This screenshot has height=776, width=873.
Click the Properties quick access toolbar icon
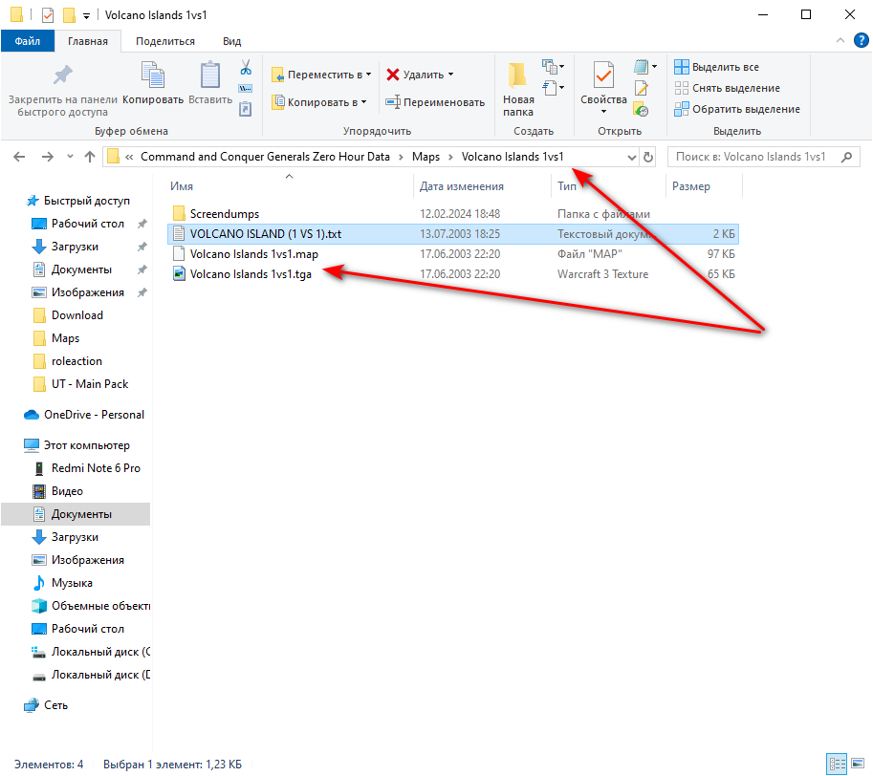coord(48,15)
